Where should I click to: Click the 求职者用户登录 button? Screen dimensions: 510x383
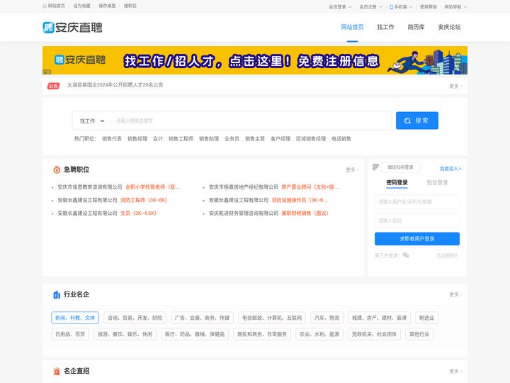point(417,239)
